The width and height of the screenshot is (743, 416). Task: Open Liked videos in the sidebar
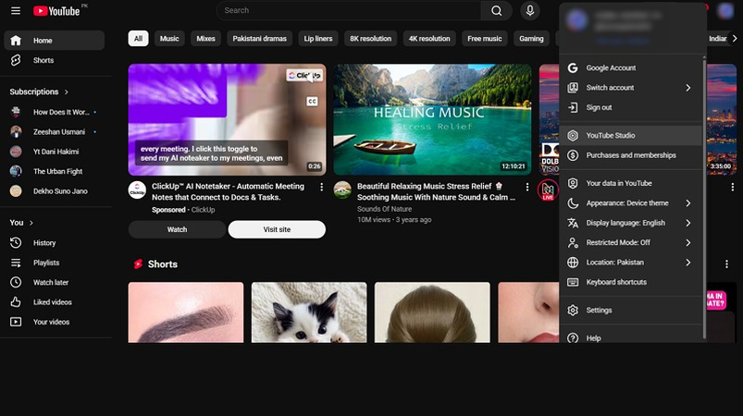(52, 302)
